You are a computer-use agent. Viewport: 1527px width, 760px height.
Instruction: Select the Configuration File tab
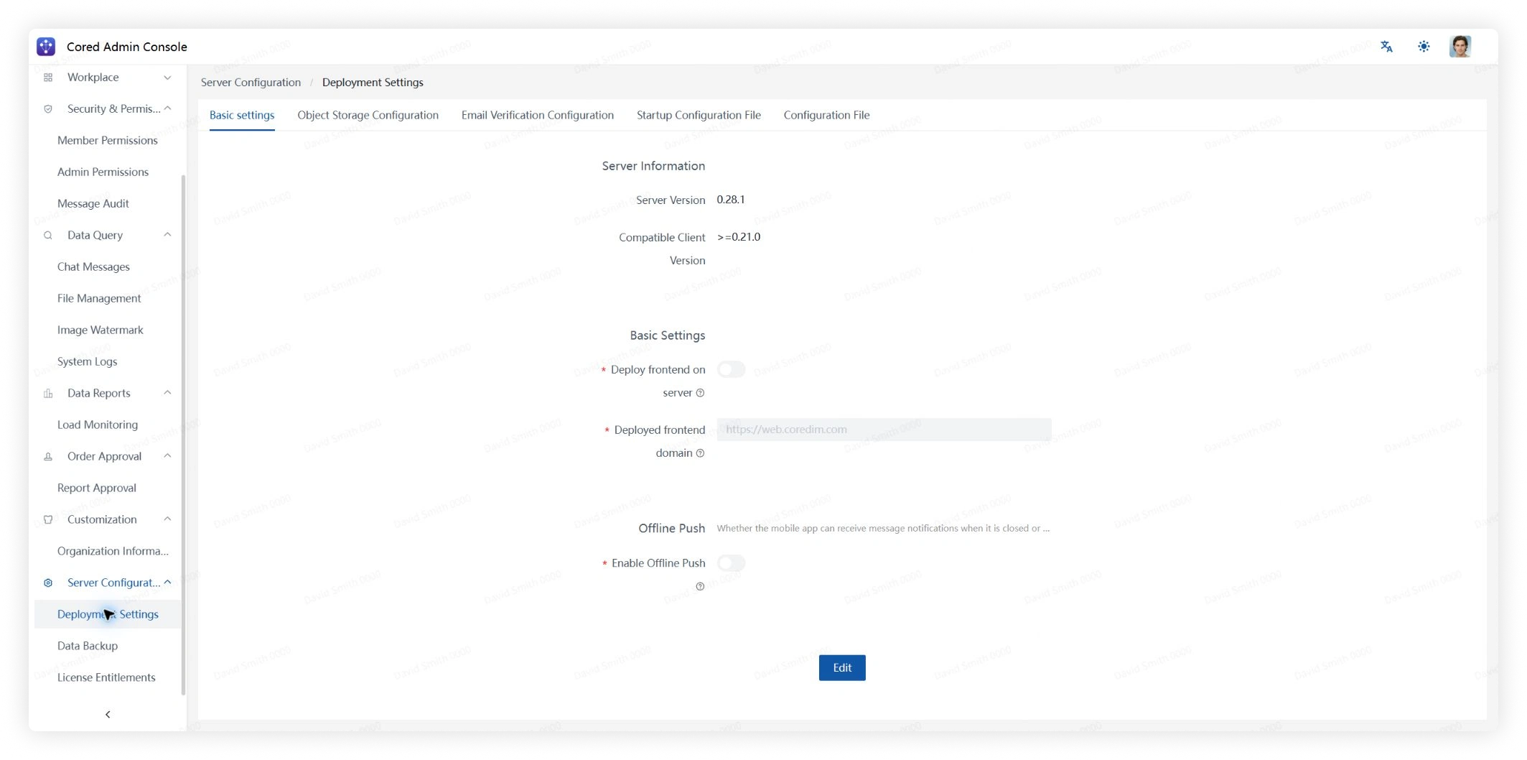click(x=826, y=115)
